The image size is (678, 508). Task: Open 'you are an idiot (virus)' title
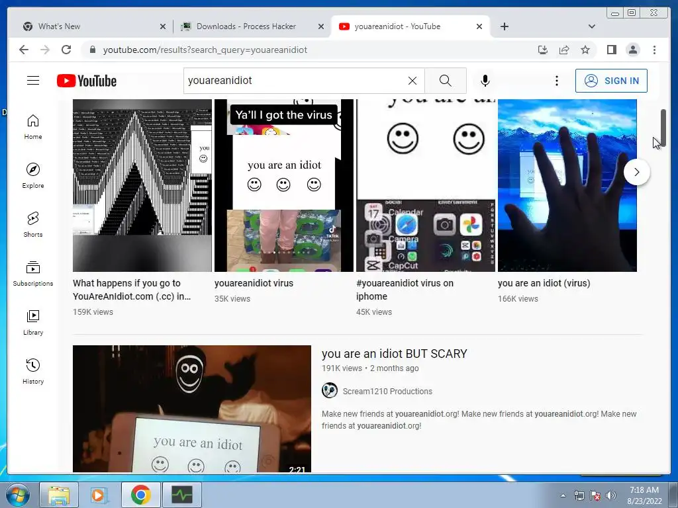click(x=544, y=283)
